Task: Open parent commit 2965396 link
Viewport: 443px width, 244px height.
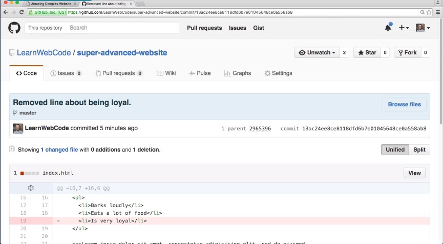Action: click(260, 129)
